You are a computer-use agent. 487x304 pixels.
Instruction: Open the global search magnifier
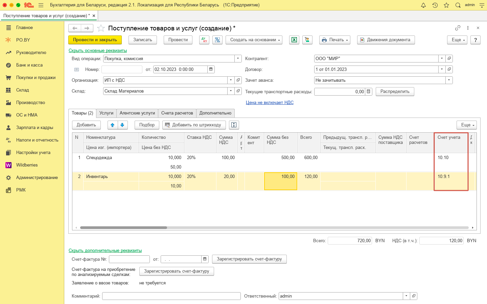point(458,5)
